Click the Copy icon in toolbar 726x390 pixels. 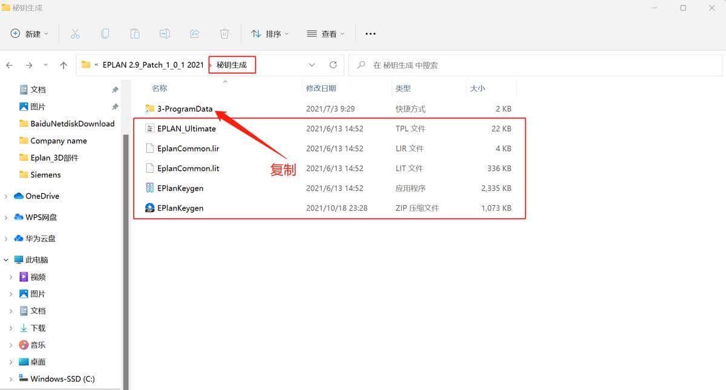105,34
